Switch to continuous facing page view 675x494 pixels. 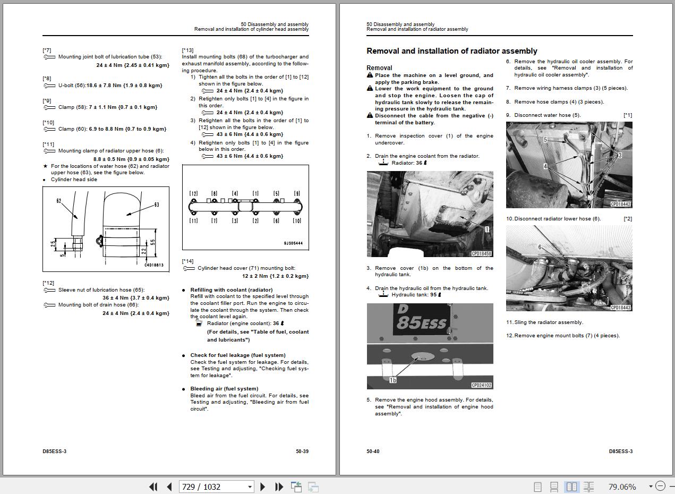pos(588,487)
